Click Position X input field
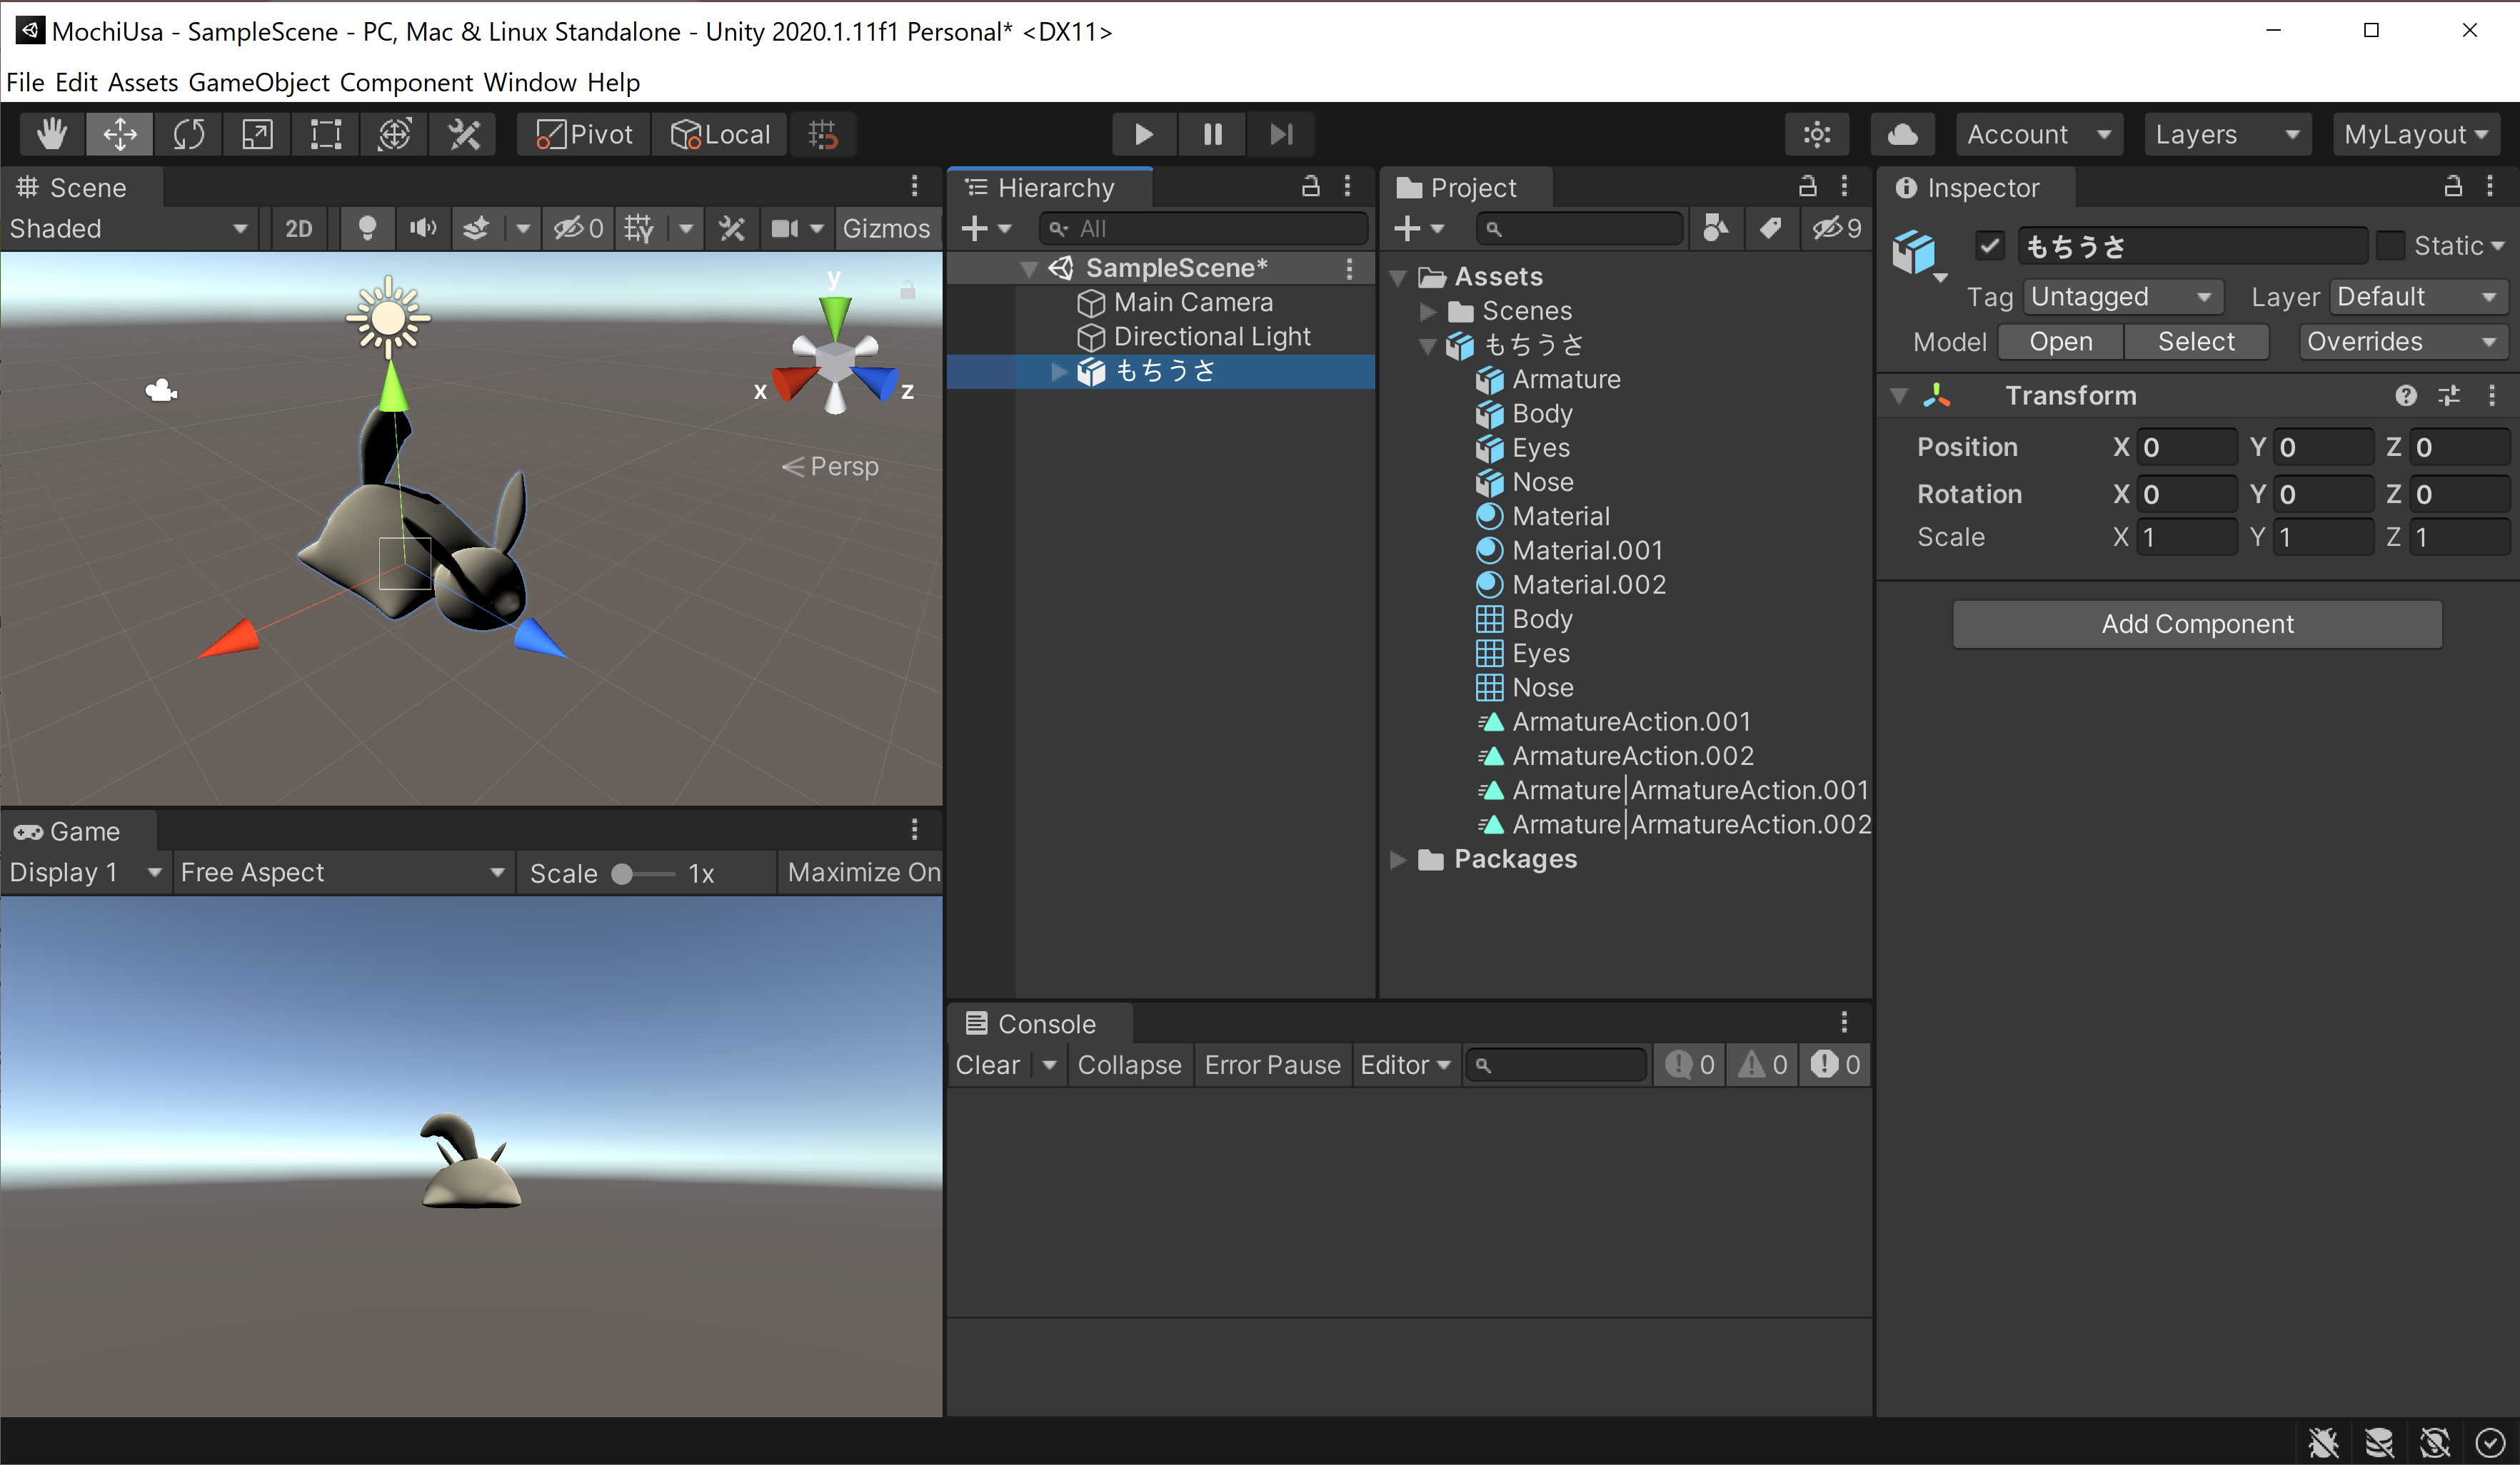Image resolution: width=2520 pixels, height=1465 pixels. [x=2186, y=447]
